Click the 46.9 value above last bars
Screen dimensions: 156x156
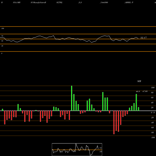(138, 91)
